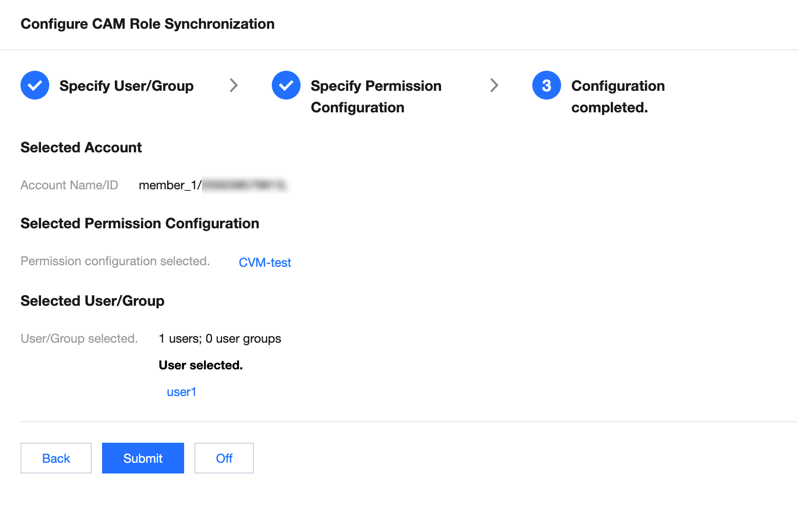Click the chevron arrow before Configuration completed step

tap(494, 85)
